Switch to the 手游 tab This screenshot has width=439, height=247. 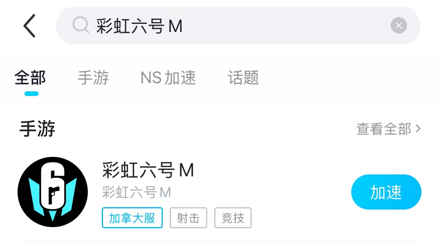click(x=93, y=78)
